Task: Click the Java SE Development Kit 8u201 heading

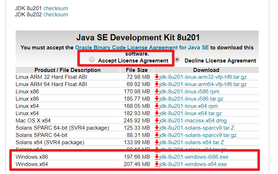Action: tap(138, 37)
